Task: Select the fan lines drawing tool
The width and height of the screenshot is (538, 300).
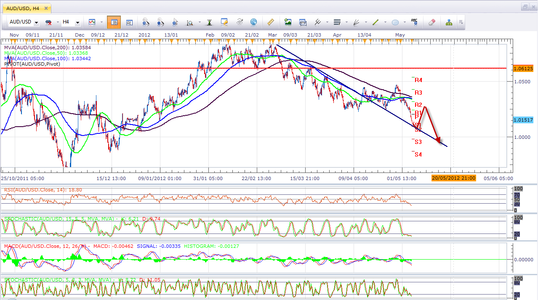Action: [x=357, y=22]
